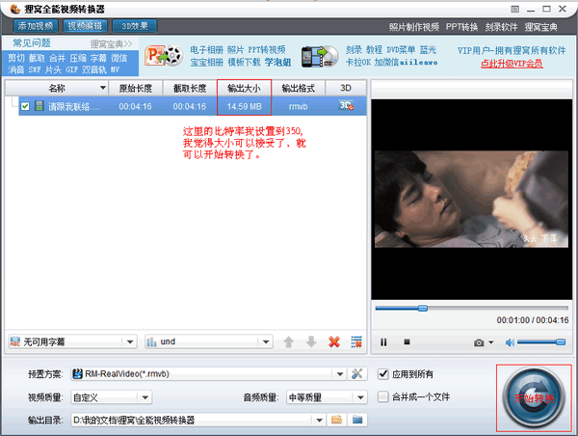Click the 卡拉OK link
Viewport: 578px width, 436px height.
(x=358, y=62)
